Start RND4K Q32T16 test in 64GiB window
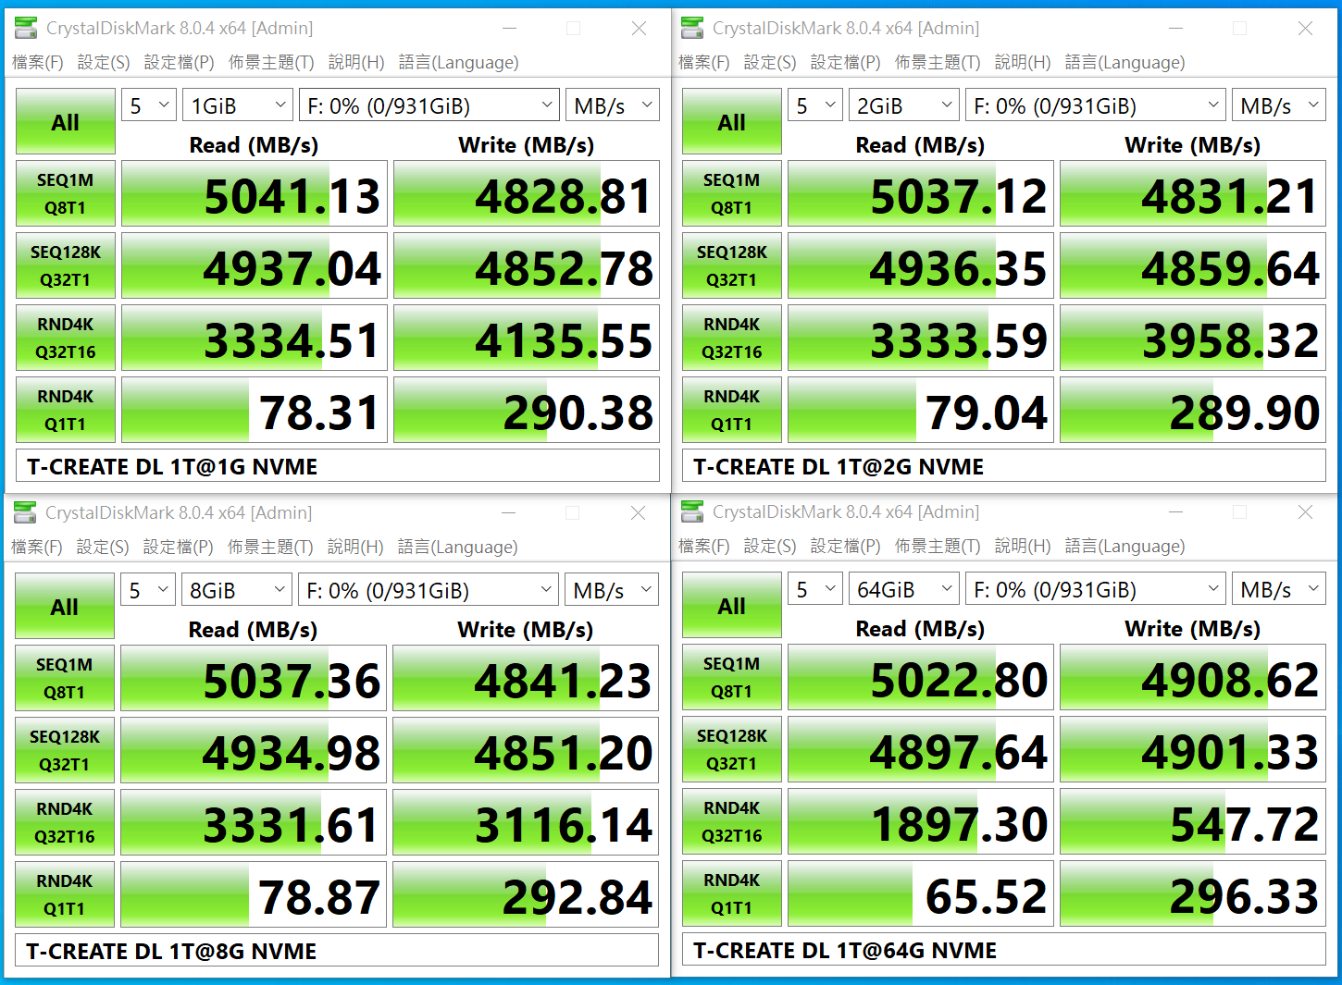 pos(732,821)
